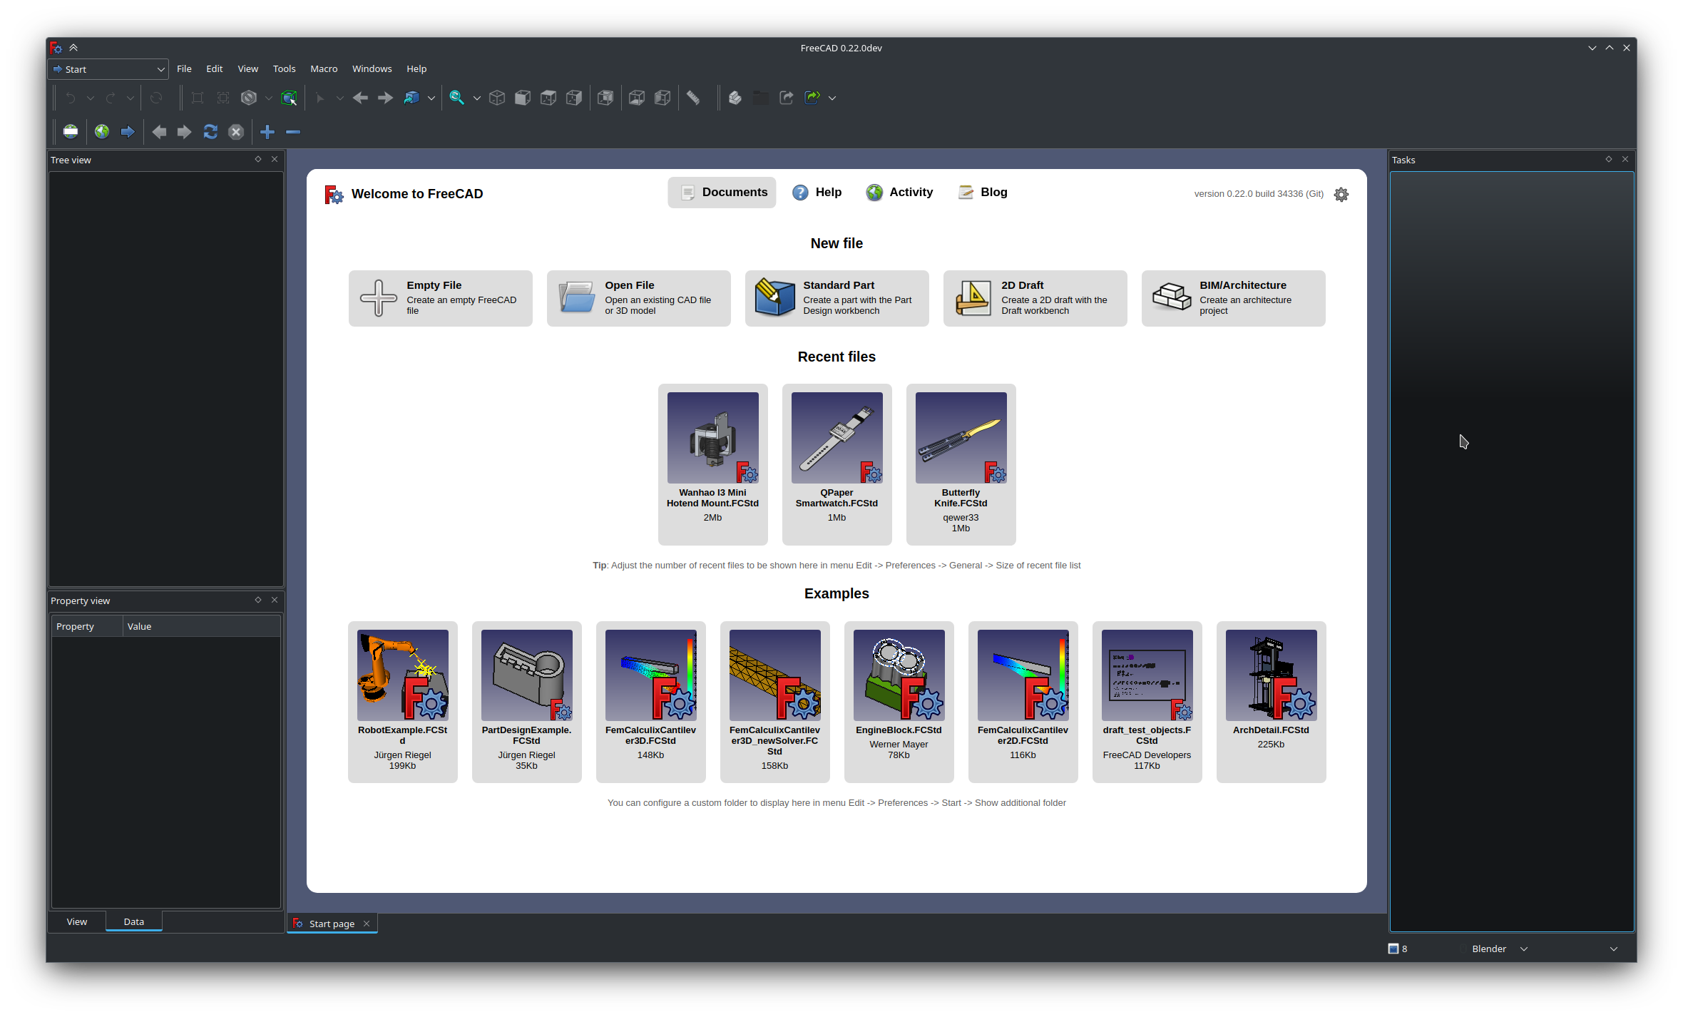Switch to the Data tab in Property view
1683x1017 pixels.
coord(132,919)
